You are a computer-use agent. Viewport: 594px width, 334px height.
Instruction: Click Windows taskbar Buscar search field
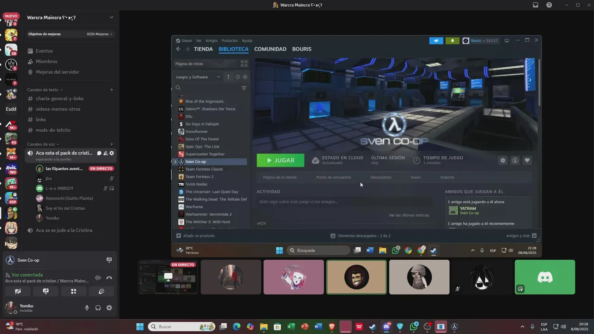[182, 327]
